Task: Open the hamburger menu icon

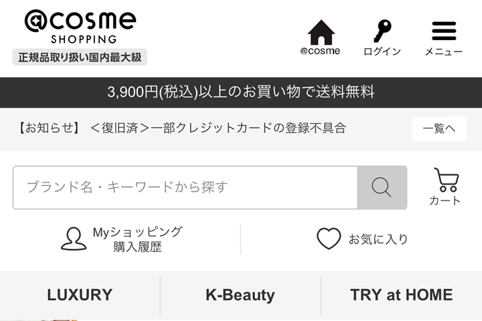Action: pyautogui.click(x=444, y=31)
